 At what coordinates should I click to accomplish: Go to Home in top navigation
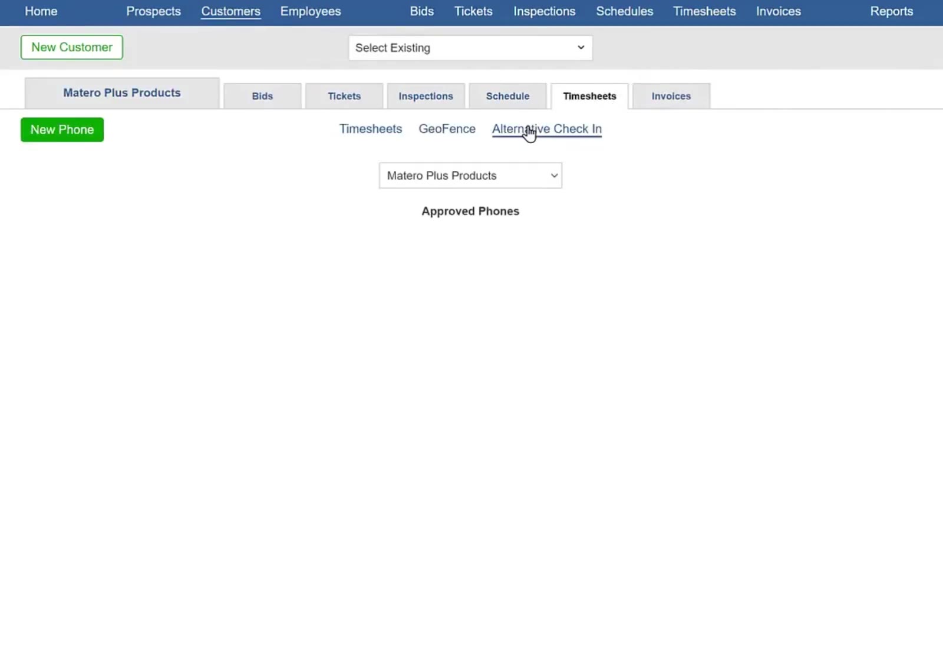click(41, 11)
